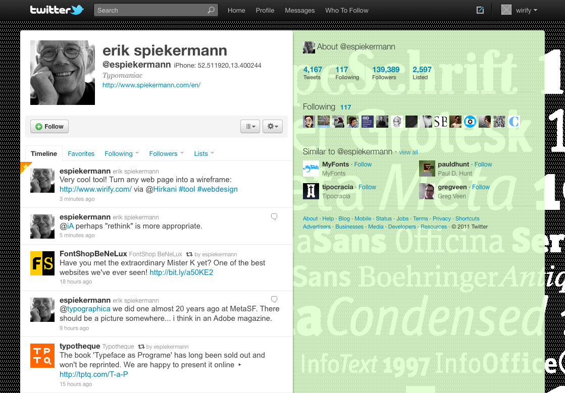The width and height of the screenshot is (565, 393).
Task: Click the #webdesign hashtag
Action: pyautogui.click(x=217, y=189)
